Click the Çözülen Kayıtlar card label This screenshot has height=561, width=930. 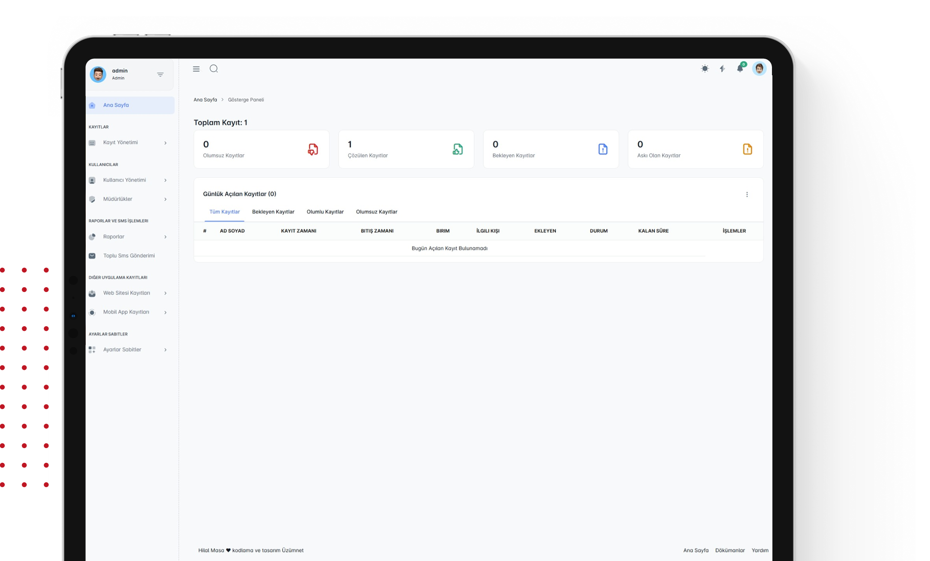click(x=368, y=155)
